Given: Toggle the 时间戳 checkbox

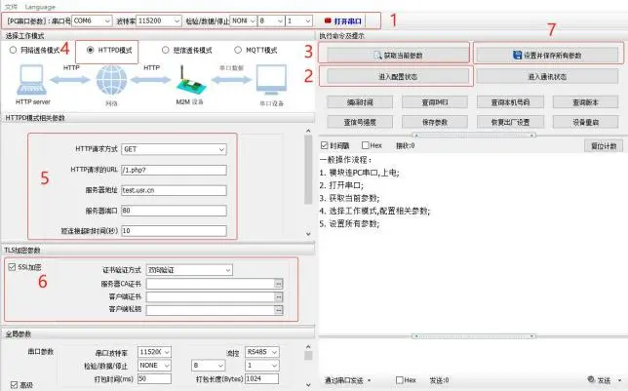Looking at the screenshot, I should 325,145.
